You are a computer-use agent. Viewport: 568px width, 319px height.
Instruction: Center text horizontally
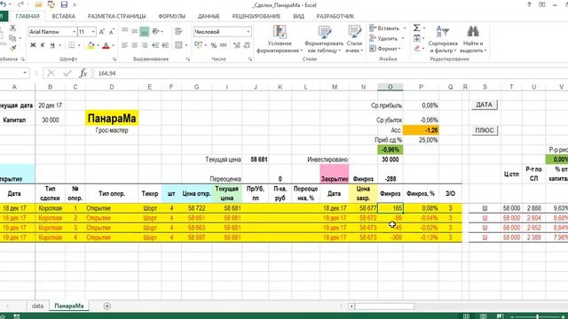pyautogui.click(x=134, y=45)
